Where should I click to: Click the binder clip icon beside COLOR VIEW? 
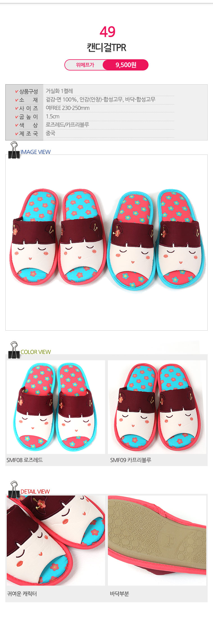tap(14, 350)
